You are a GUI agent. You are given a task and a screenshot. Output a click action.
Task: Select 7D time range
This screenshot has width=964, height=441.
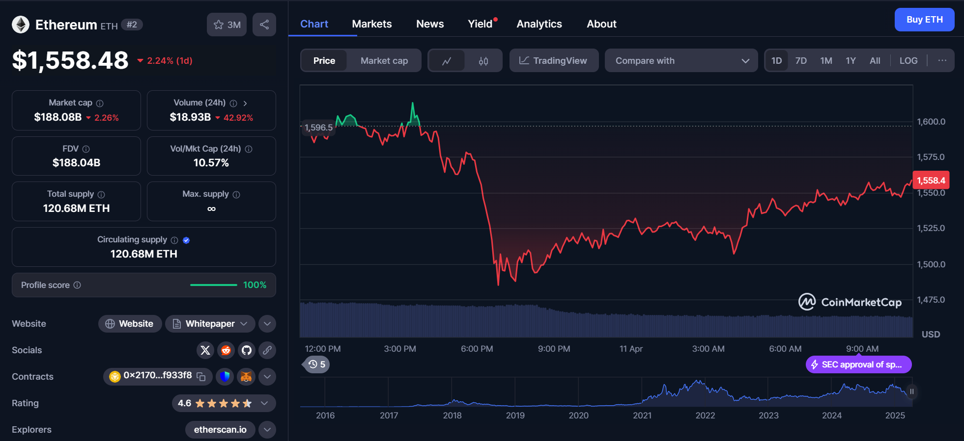pyautogui.click(x=801, y=61)
